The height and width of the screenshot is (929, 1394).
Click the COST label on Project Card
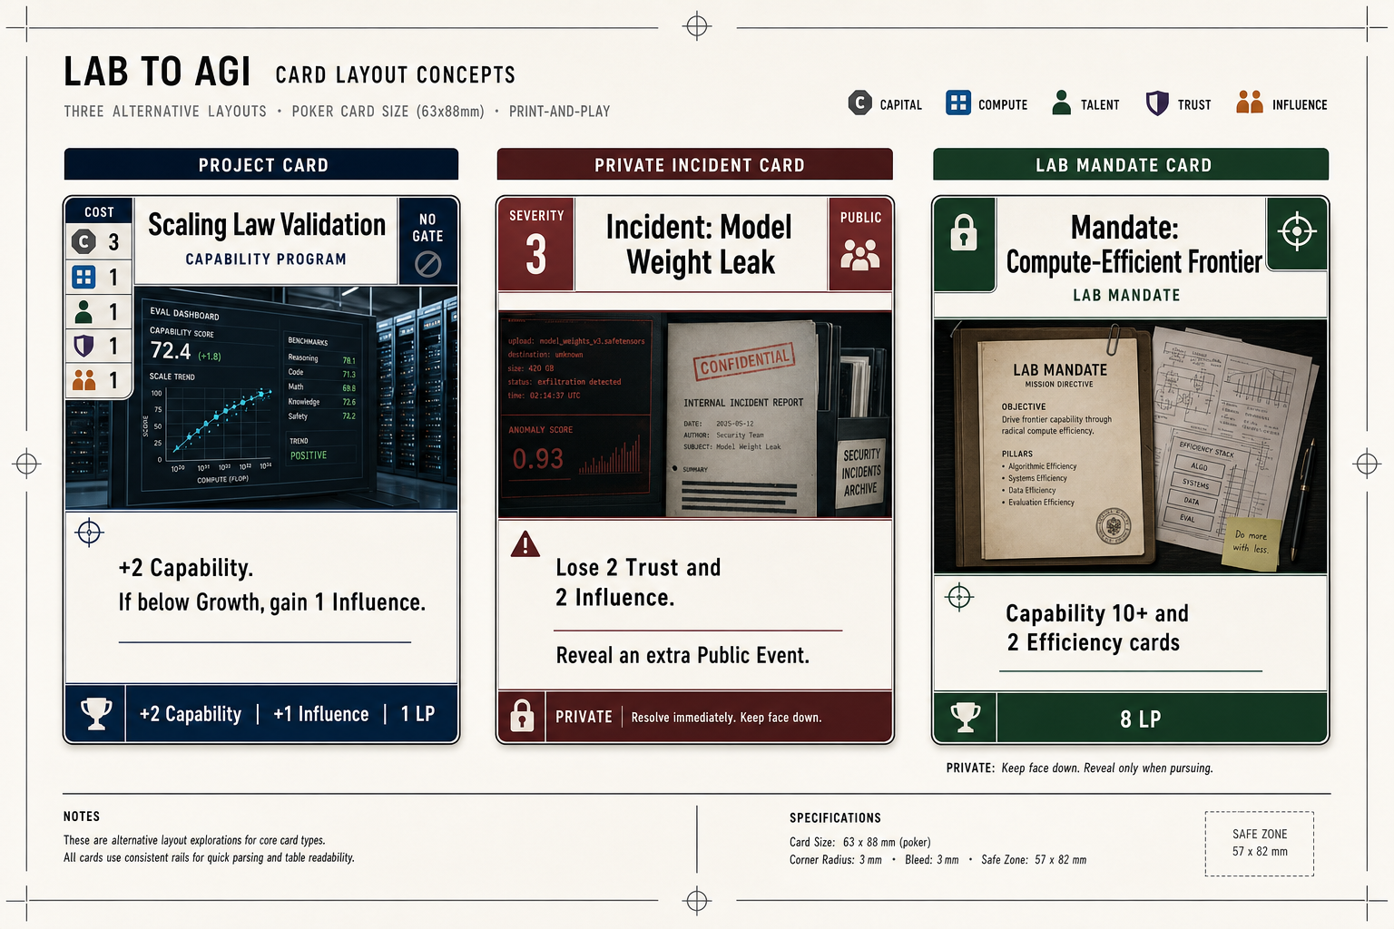[99, 211]
